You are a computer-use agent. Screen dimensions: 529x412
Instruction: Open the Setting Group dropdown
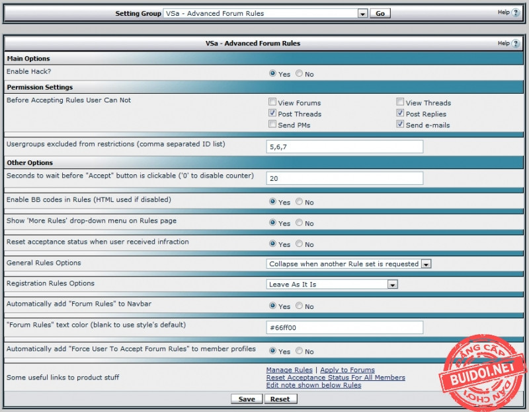click(362, 13)
